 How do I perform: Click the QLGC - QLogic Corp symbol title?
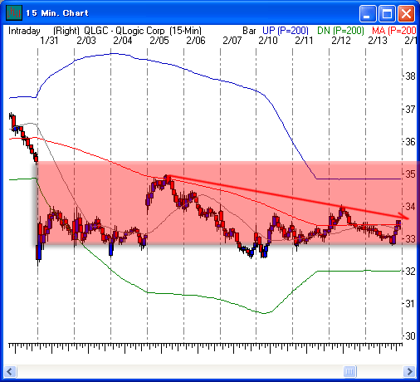coord(125,31)
